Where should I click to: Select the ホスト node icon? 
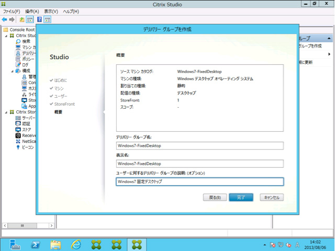pyautogui.click(x=25, y=88)
